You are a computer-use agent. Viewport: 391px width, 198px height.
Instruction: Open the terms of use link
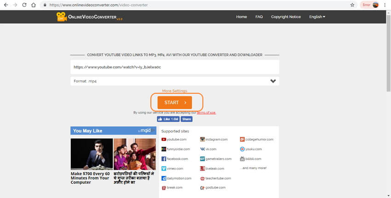[x=206, y=113]
